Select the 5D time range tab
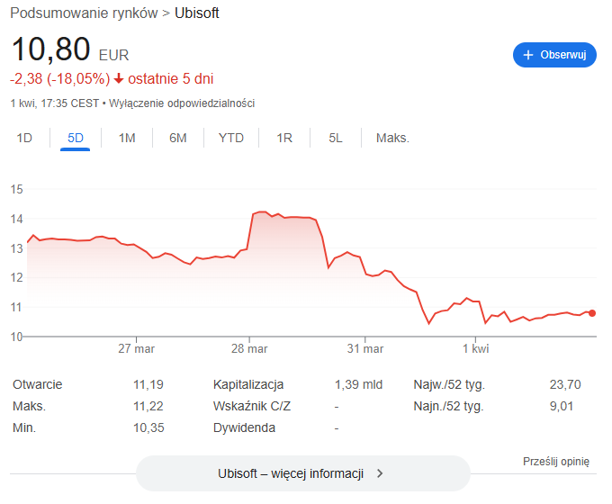Image resolution: width=612 pixels, height=504 pixels. [x=76, y=138]
